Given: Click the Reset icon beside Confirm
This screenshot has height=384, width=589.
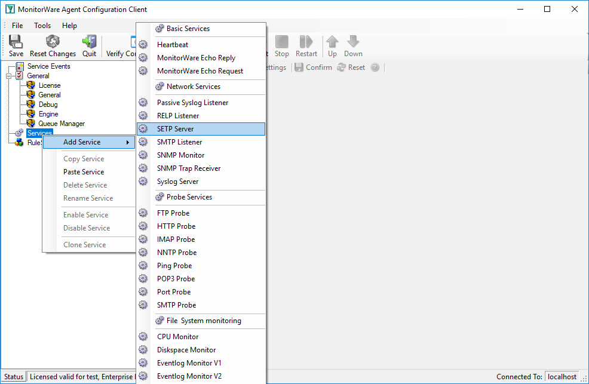Looking at the screenshot, I should pyautogui.click(x=341, y=67).
